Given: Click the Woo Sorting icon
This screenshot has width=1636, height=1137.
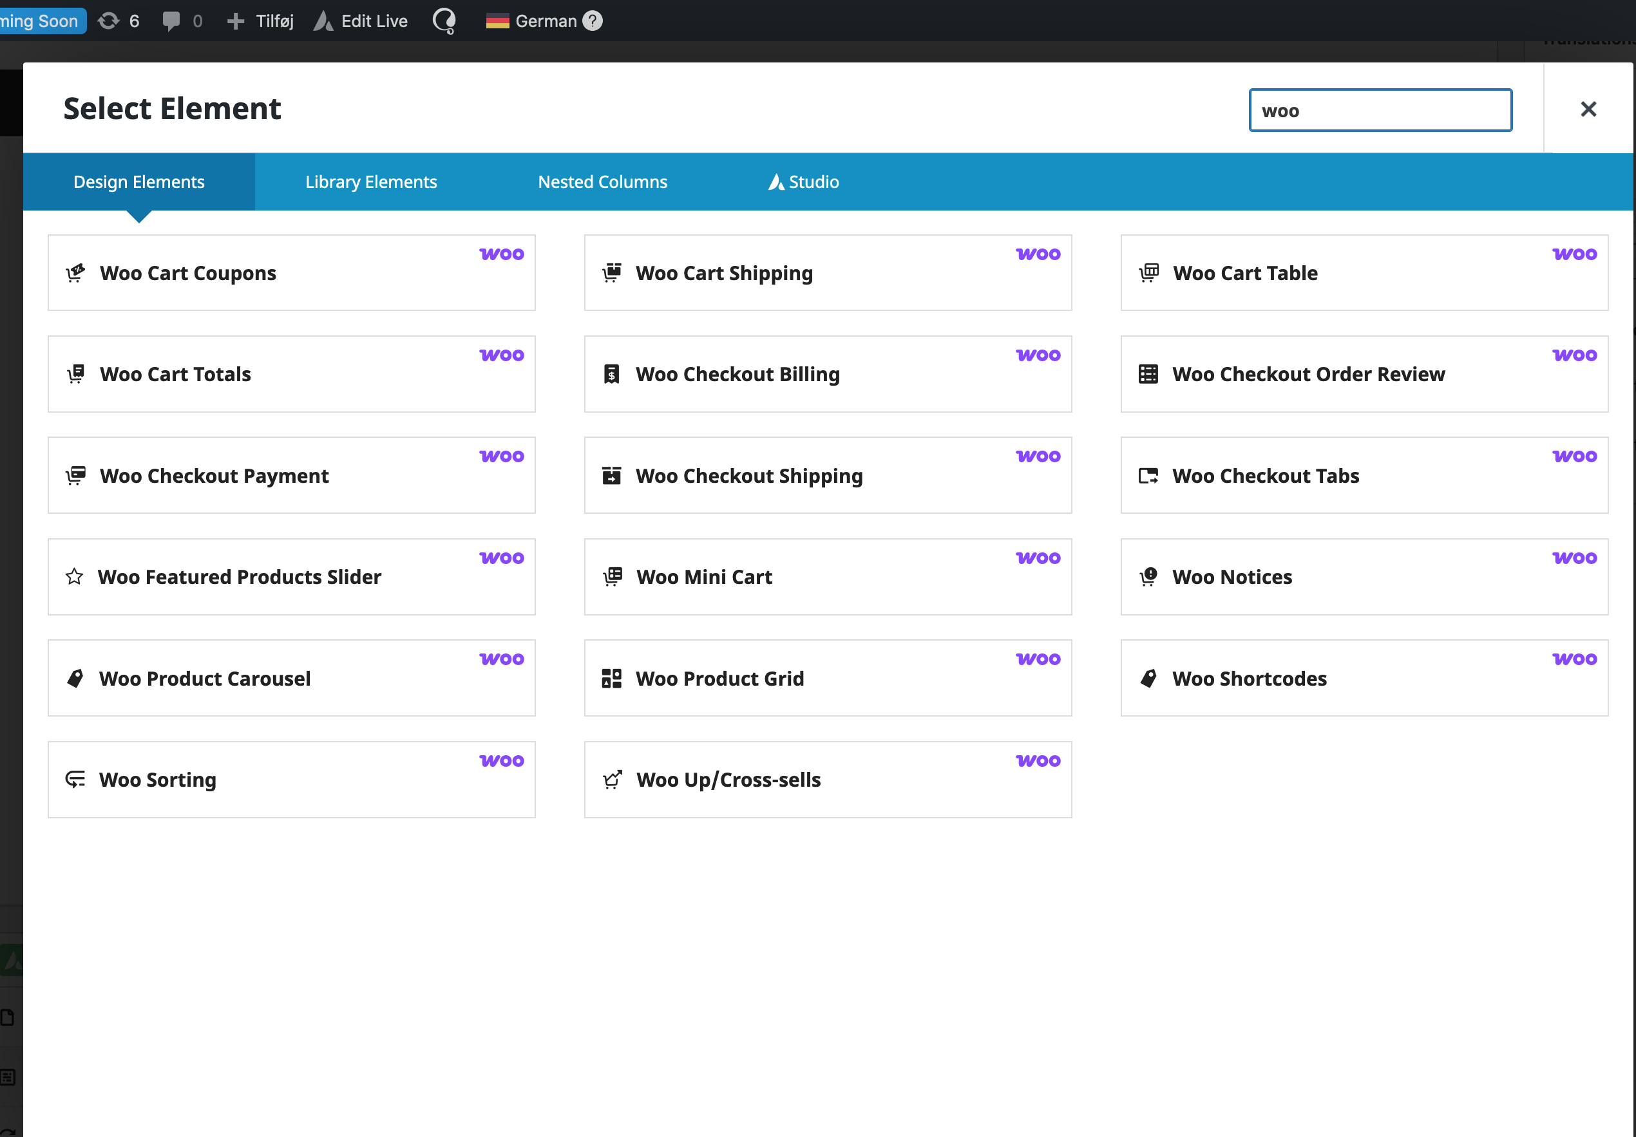Looking at the screenshot, I should point(75,780).
